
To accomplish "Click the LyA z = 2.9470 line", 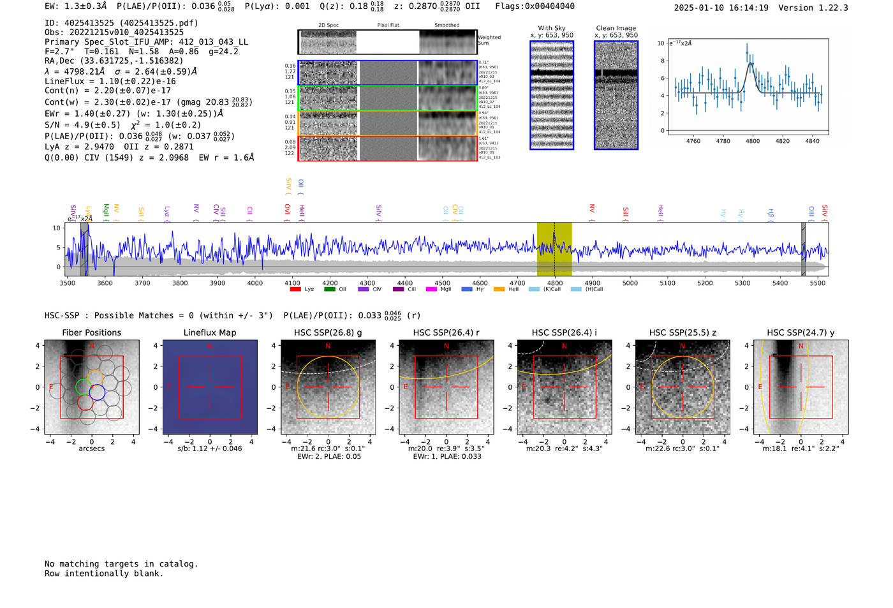I will (119, 147).
